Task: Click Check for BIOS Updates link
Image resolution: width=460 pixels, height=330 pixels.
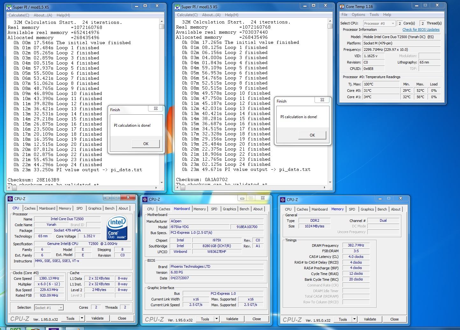Action: (421, 30)
